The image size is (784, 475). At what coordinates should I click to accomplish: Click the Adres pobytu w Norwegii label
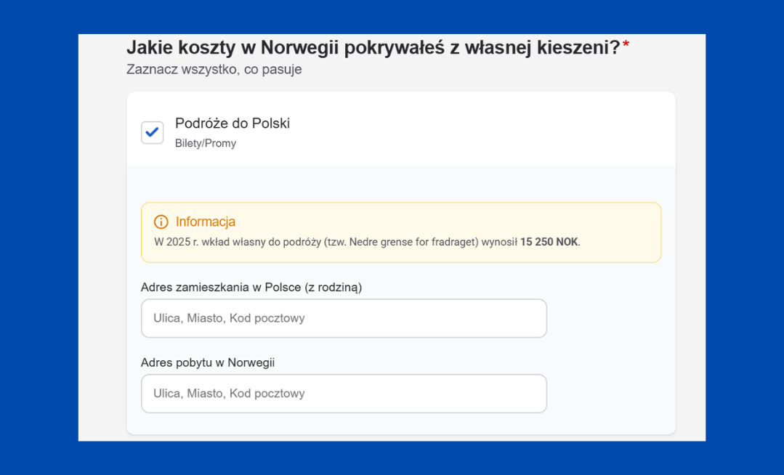point(208,362)
